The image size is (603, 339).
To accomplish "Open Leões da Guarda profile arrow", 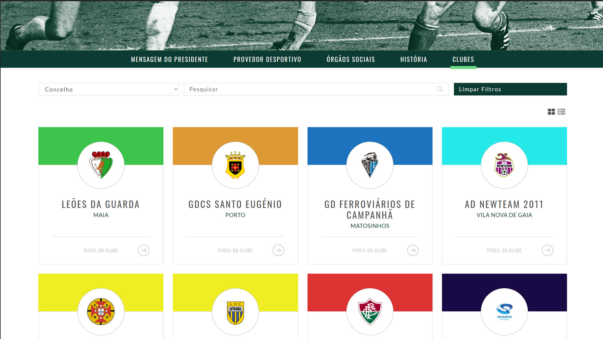I will pyautogui.click(x=144, y=250).
